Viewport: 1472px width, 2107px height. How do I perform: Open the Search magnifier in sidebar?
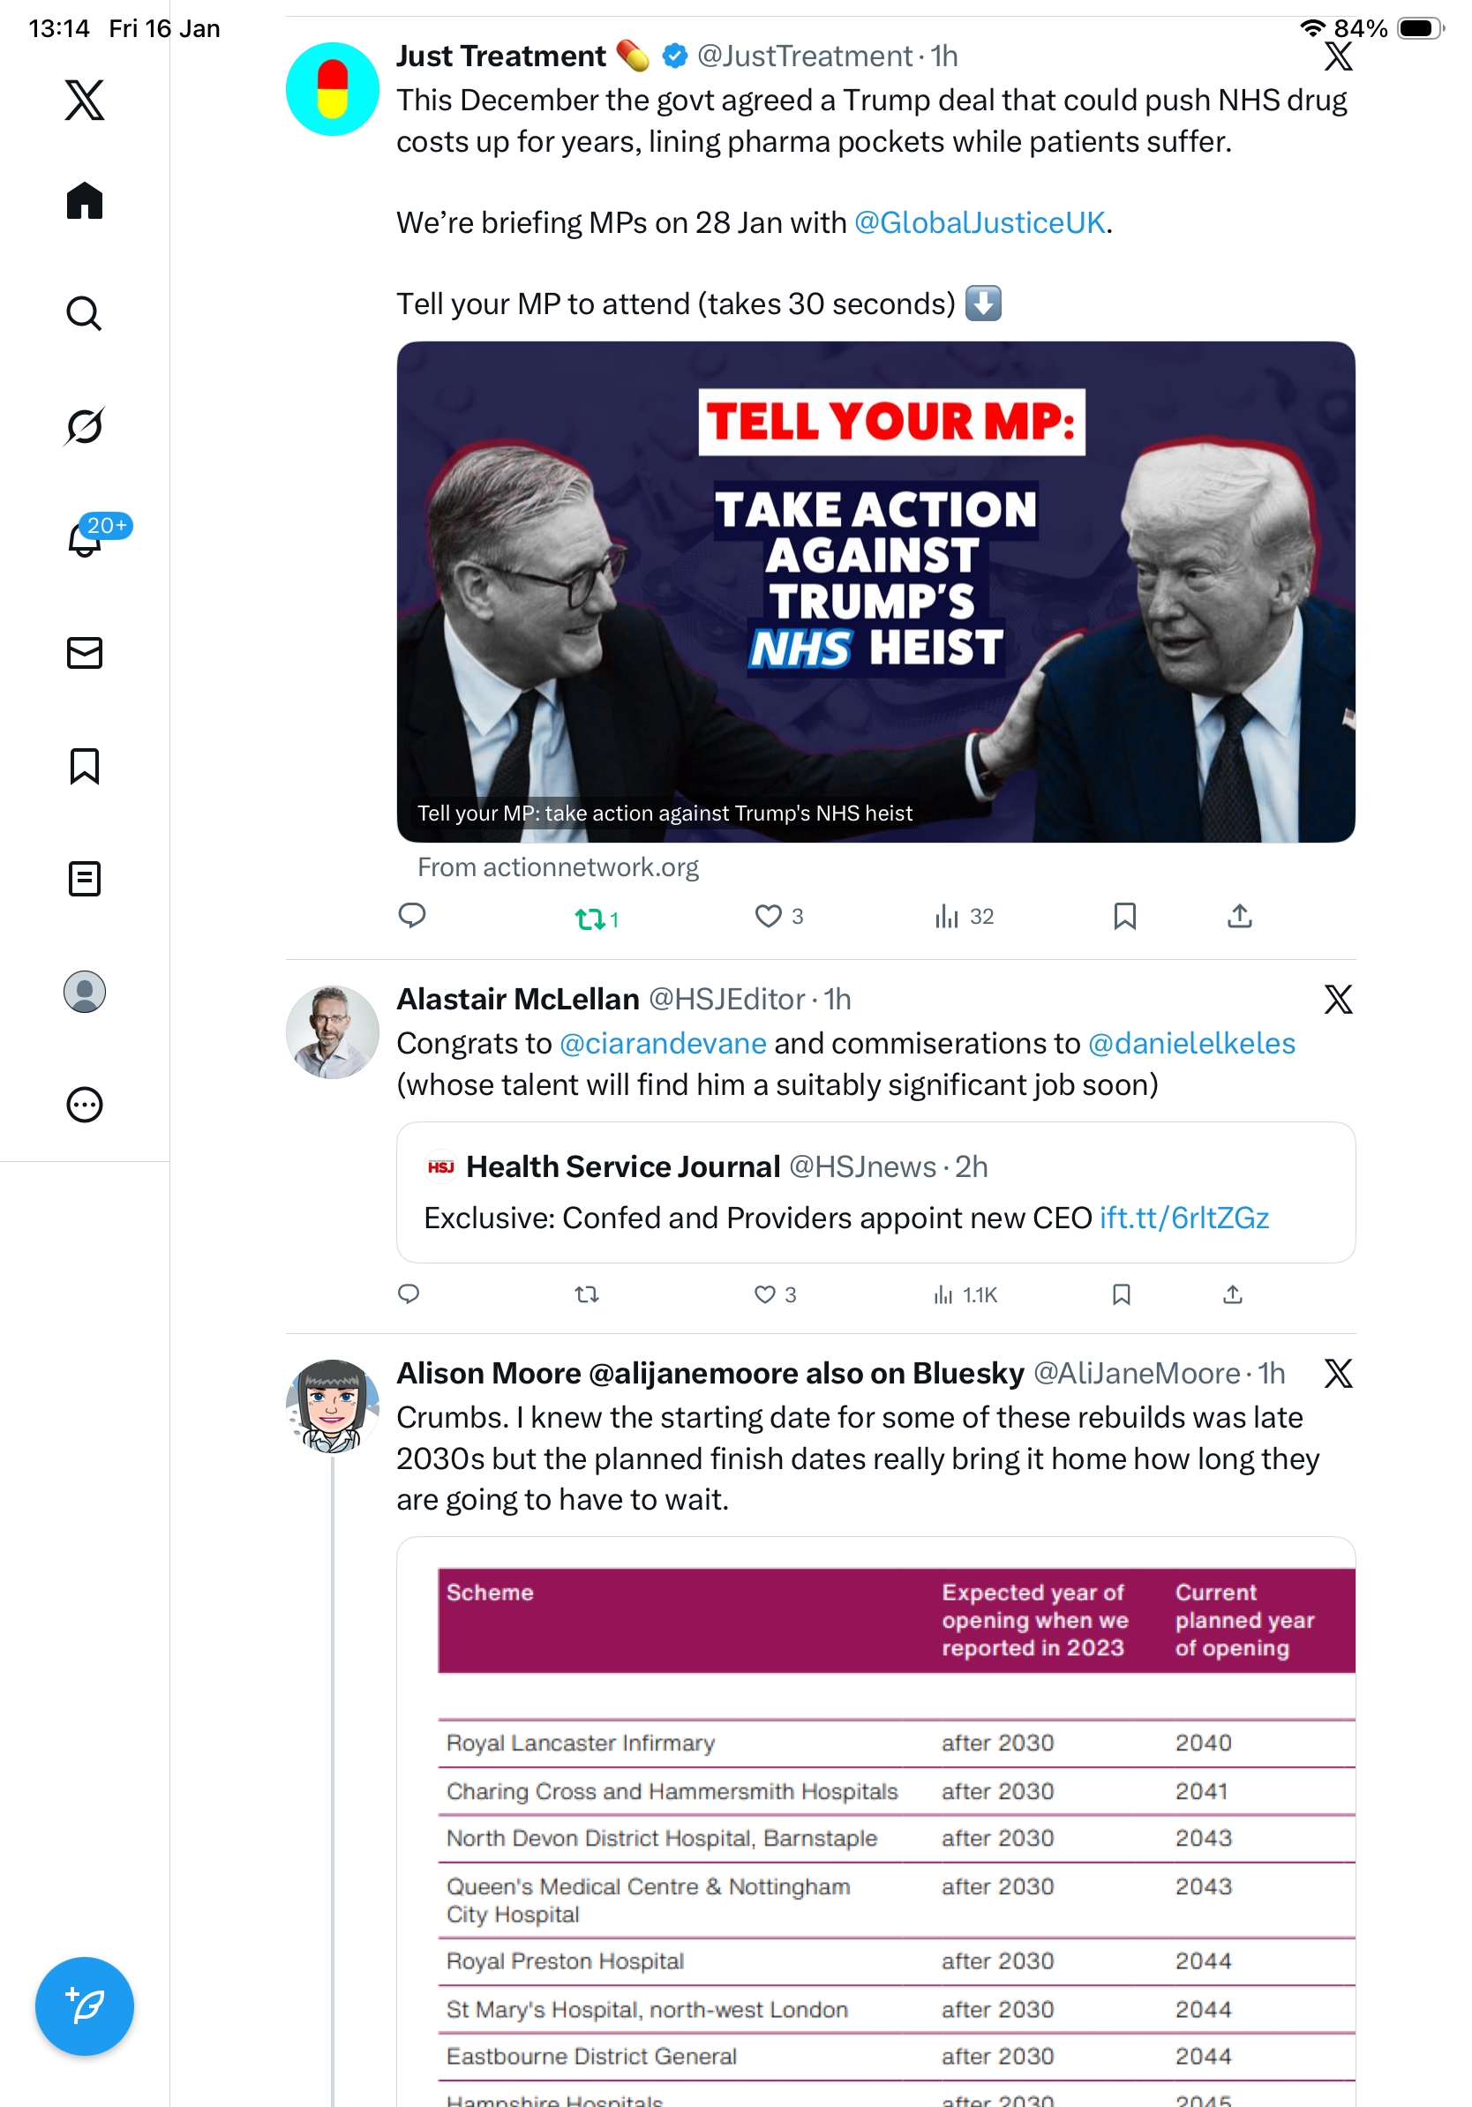(85, 313)
